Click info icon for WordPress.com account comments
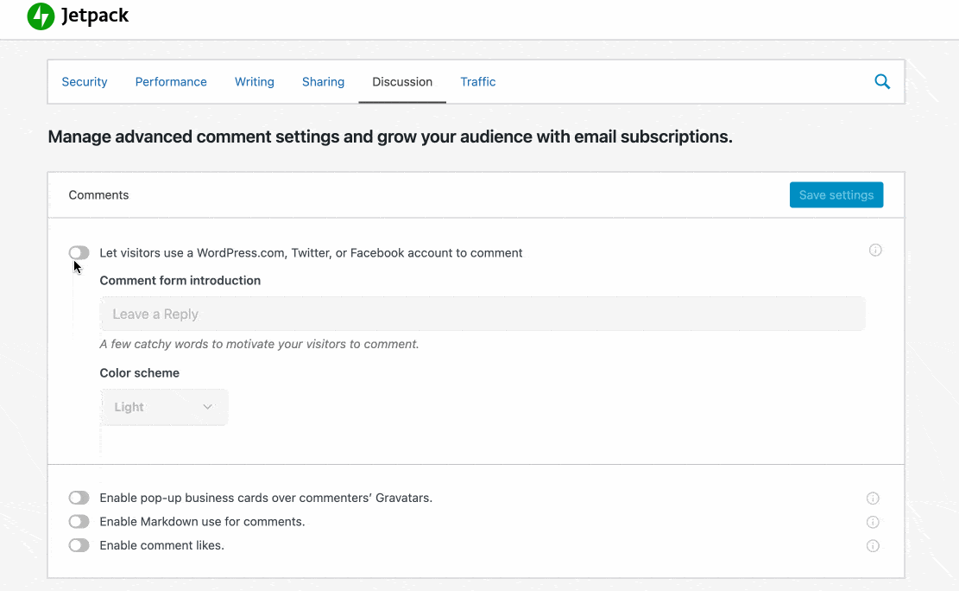The width and height of the screenshot is (959, 591). [x=875, y=251]
